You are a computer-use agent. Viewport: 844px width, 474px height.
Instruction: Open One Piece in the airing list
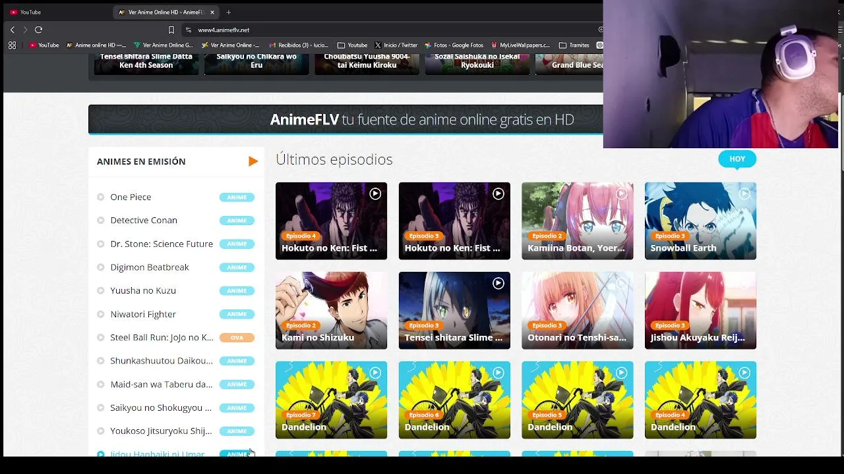[x=131, y=197]
